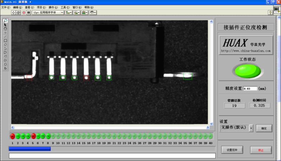
Task: Open the Align Objects toolbar dropdown
Action: 68,13
